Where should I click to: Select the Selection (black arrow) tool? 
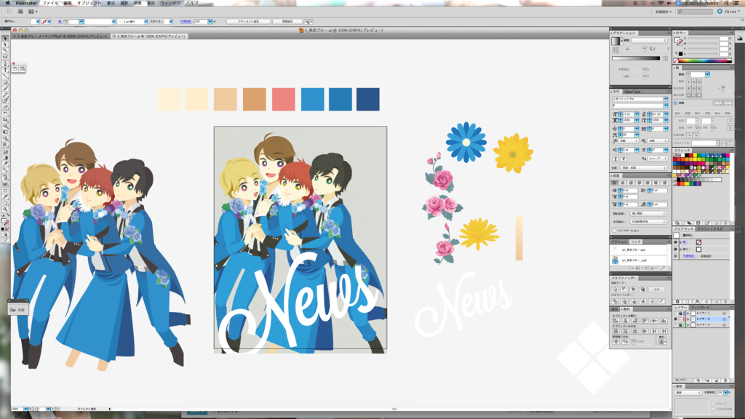tap(5, 39)
